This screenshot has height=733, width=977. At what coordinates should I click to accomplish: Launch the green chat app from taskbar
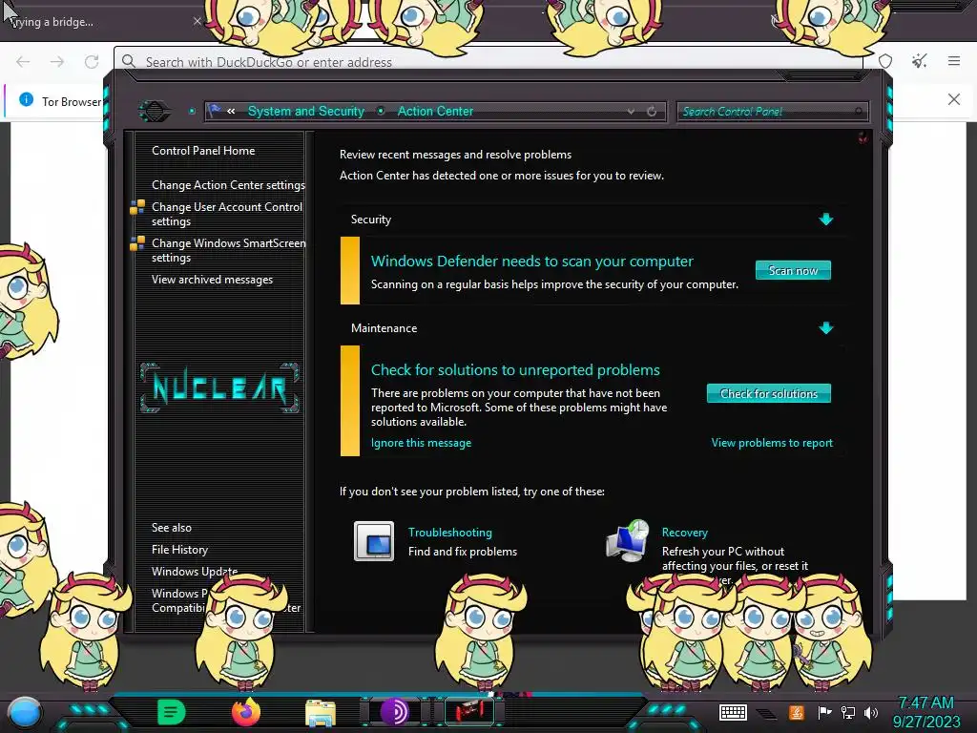(172, 711)
